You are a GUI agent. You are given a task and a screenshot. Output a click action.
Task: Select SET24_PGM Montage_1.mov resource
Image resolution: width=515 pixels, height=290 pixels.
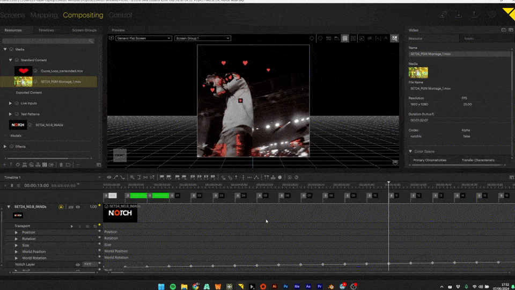pos(61,82)
